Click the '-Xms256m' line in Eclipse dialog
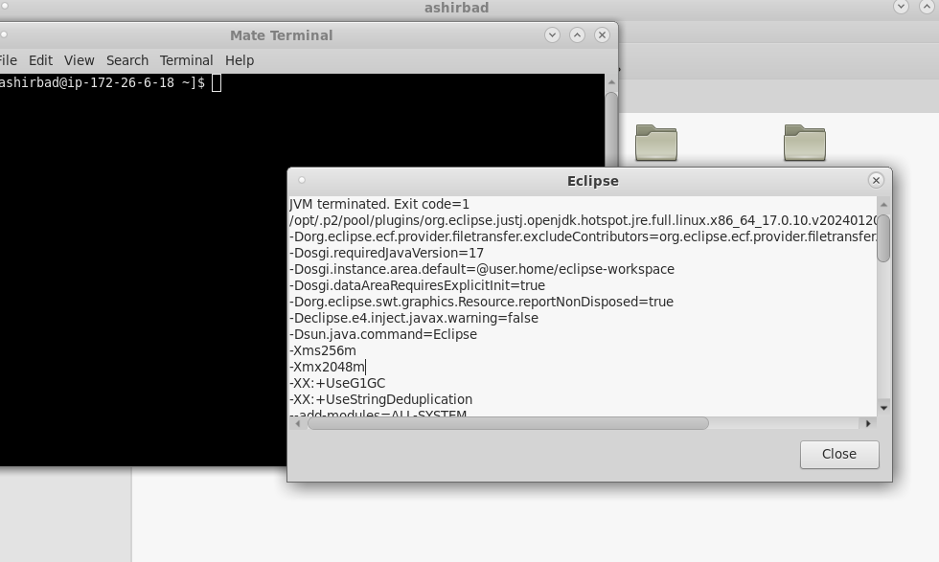The width and height of the screenshot is (939, 562). (x=323, y=350)
